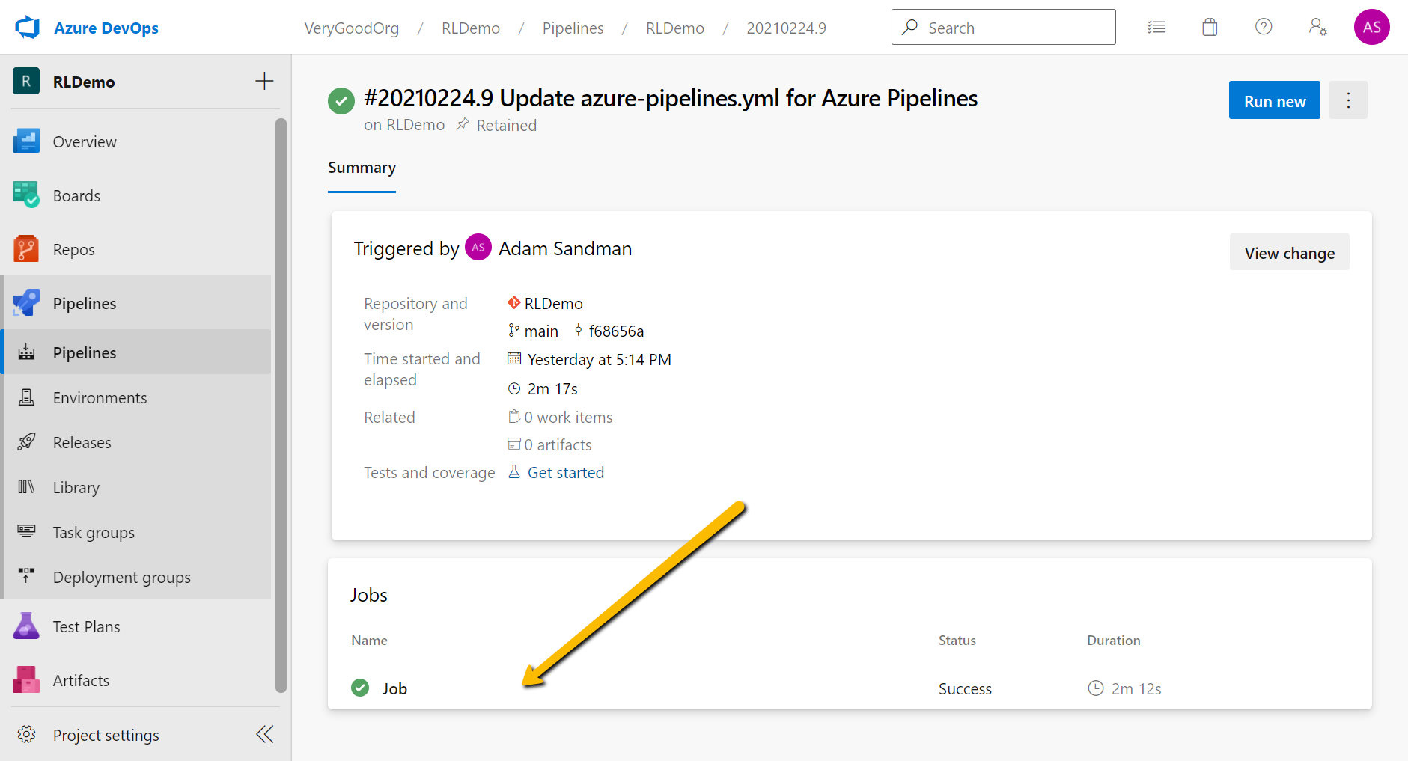The image size is (1408, 761).
Task: Collapse the sidebar with double chevron
Action: pyautogui.click(x=264, y=734)
